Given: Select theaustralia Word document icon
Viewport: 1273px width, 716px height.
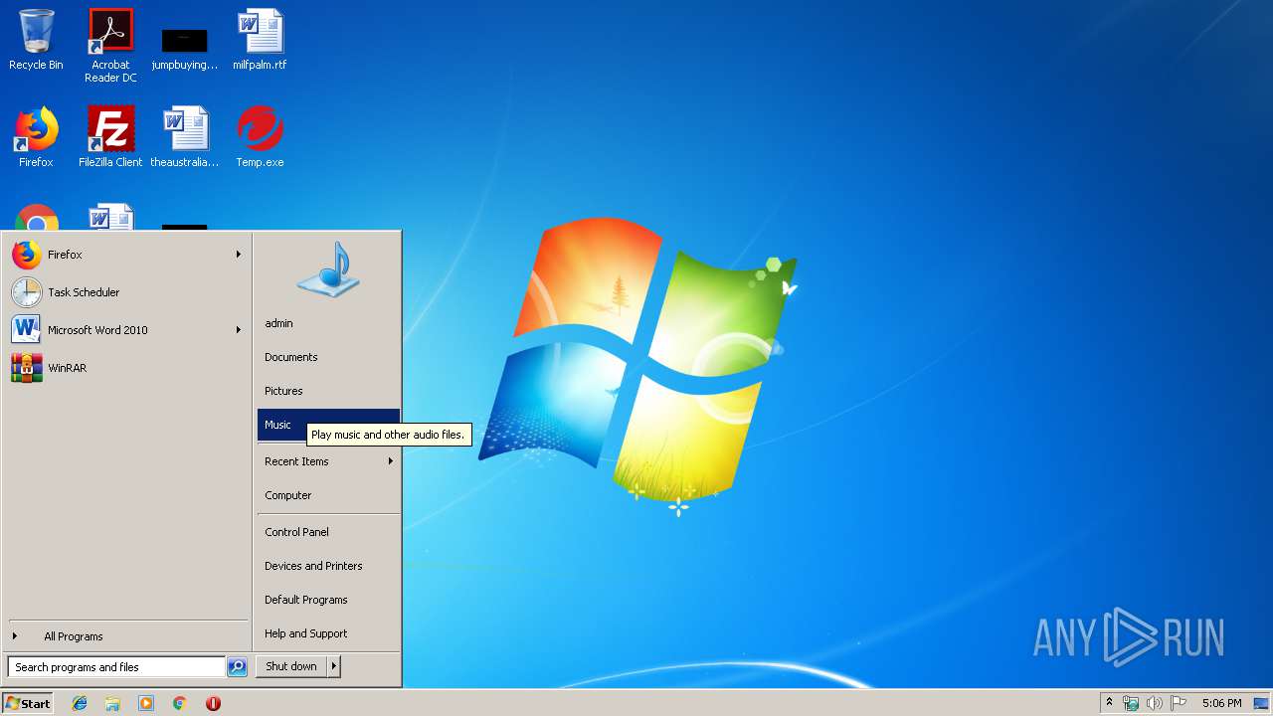Looking at the screenshot, I should 185,137.
